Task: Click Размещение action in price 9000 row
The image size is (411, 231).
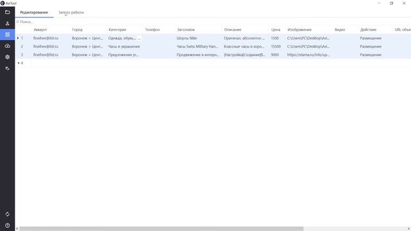Action: (x=371, y=55)
